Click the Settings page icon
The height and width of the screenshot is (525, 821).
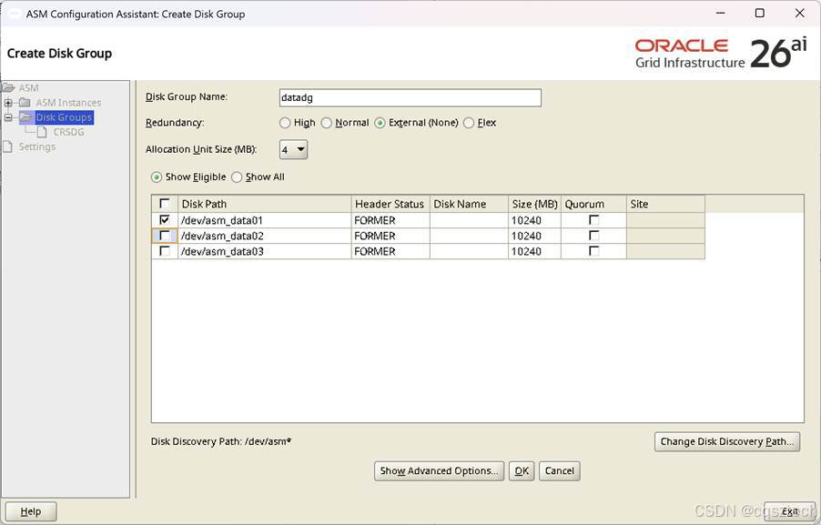[7, 146]
